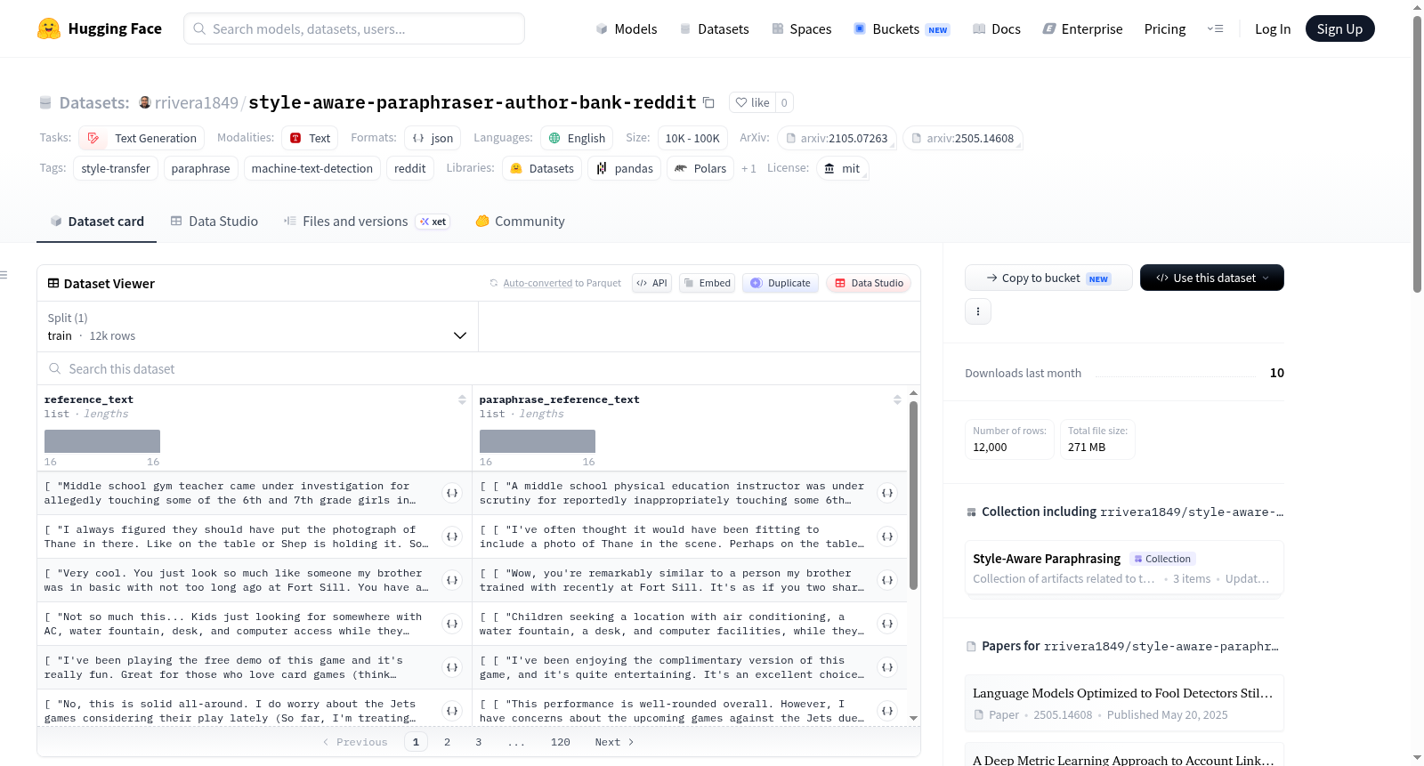Click the Embed button
The width and height of the screenshot is (1424, 766).
(707, 283)
